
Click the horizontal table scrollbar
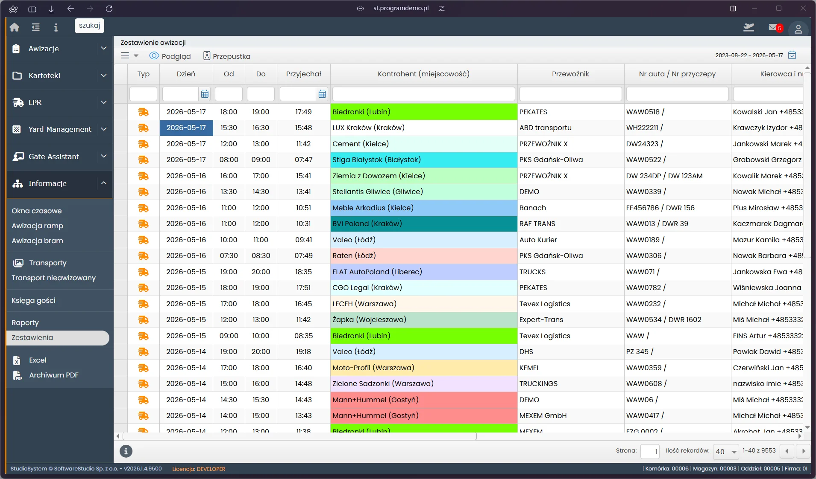299,436
